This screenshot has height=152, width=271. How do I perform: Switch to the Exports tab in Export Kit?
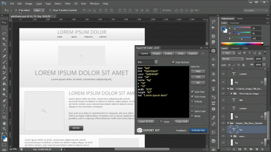[x=193, y=54]
